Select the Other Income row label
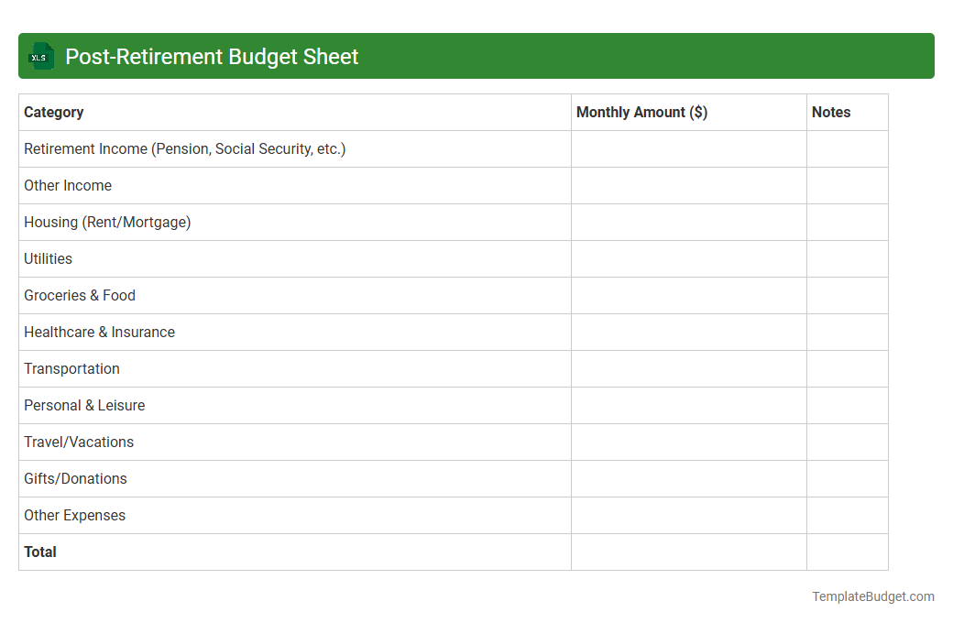Image resolution: width=953 pixels, height=623 pixels. (x=68, y=185)
